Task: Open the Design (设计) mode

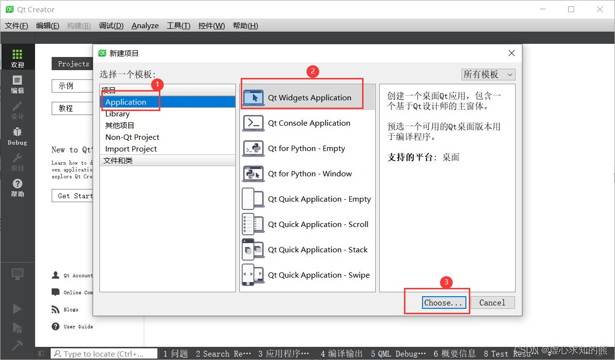Action: coord(18,110)
